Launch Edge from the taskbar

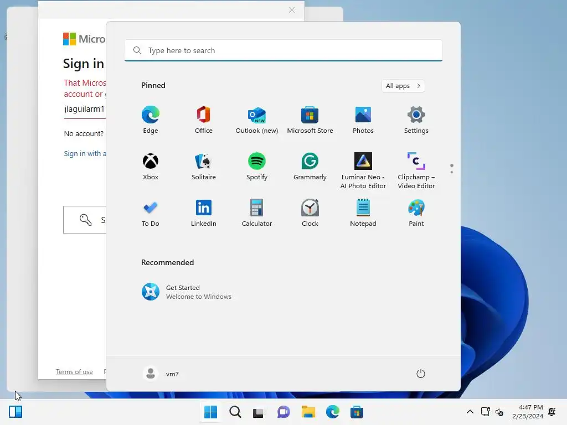(x=332, y=412)
